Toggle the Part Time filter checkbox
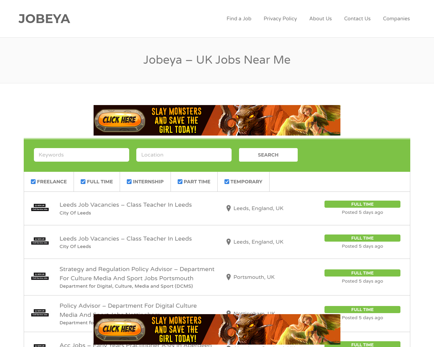Screen dimensions: 434x347 pyautogui.click(x=180, y=182)
